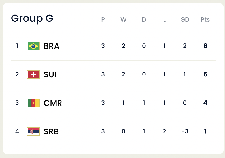Select the BRA team name
Screen dimensions: 225x158
click(52, 46)
